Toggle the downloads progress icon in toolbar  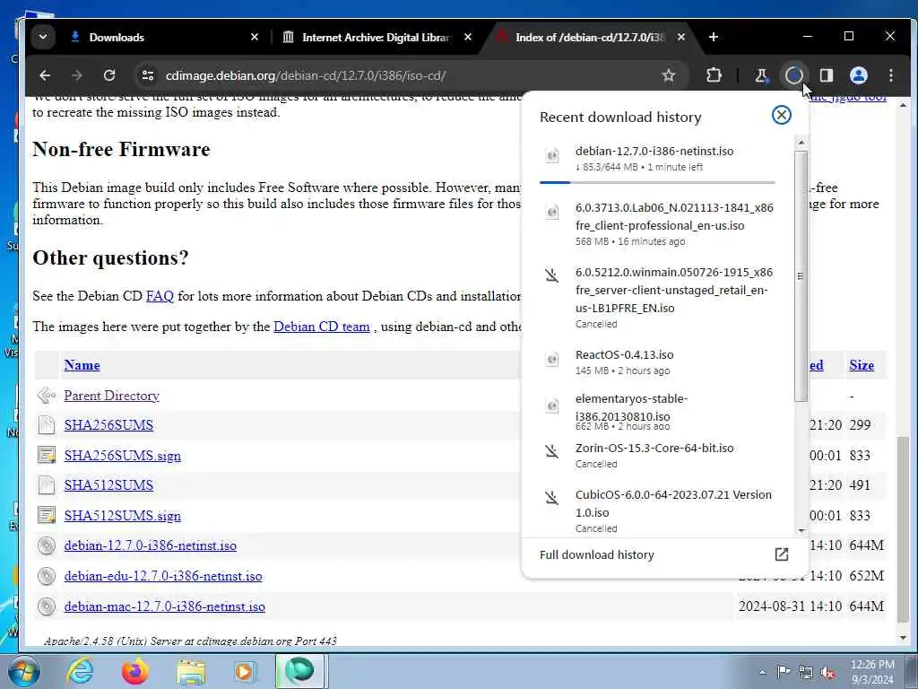click(x=793, y=75)
